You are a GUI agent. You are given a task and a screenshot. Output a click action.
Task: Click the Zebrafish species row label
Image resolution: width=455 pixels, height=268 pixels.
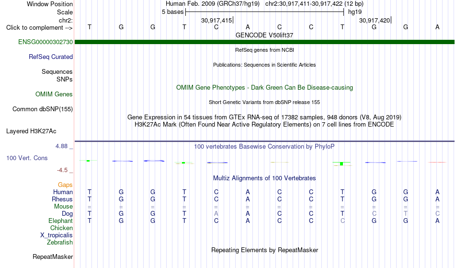coord(60,242)
